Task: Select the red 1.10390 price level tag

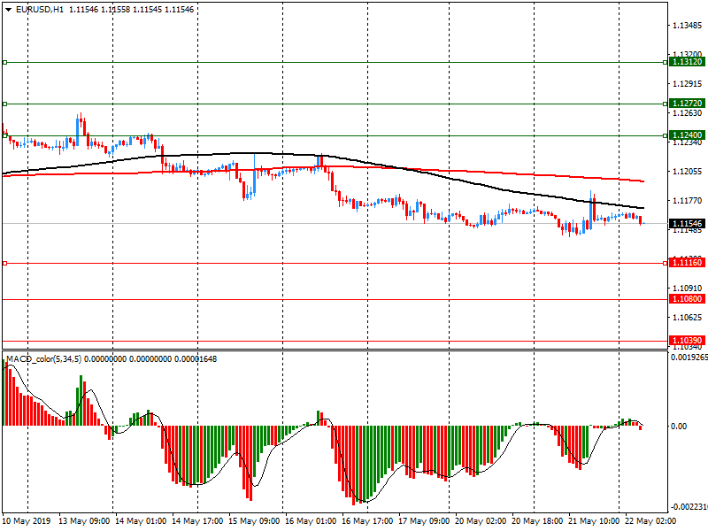Action: click(x=687, y=341)
